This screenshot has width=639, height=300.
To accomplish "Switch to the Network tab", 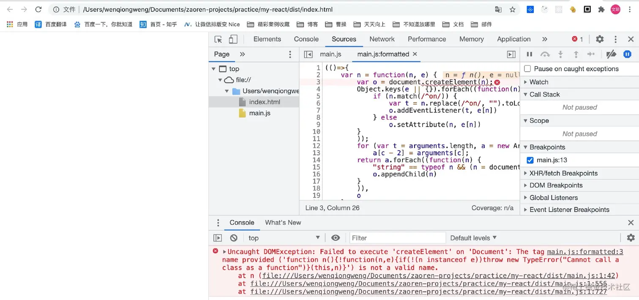I will [382, 39].
